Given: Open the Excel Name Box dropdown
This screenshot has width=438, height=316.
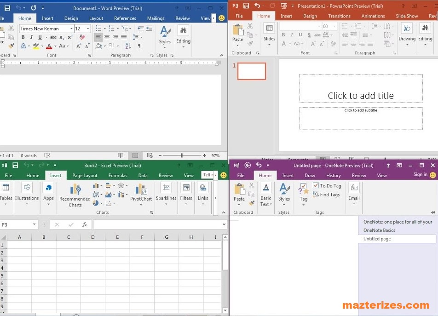Looking at the screenshot, I should click(34, 224).
